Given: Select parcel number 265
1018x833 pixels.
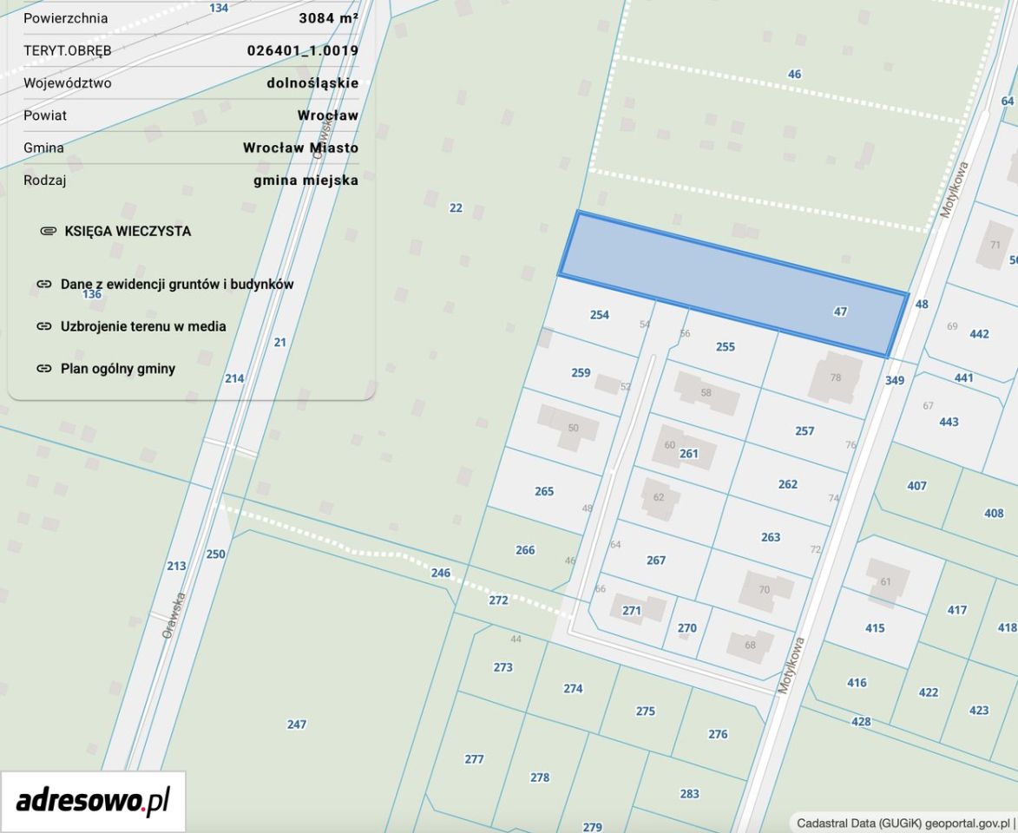Looking at the screenshot, I should click(544, 491).
